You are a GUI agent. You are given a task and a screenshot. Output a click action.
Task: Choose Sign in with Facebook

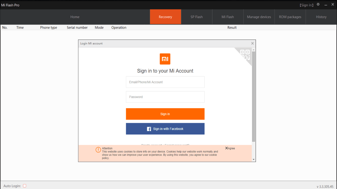click(x=165, y=129)
